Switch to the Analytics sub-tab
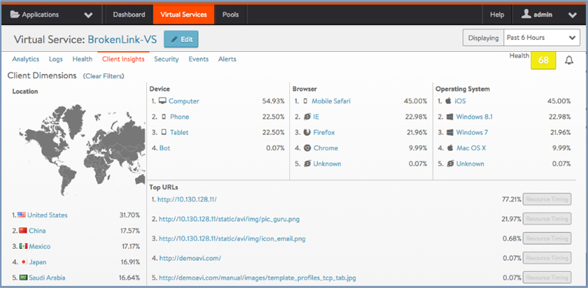The image size is (588, 288). pyautogui.click(x=26, y=59)
